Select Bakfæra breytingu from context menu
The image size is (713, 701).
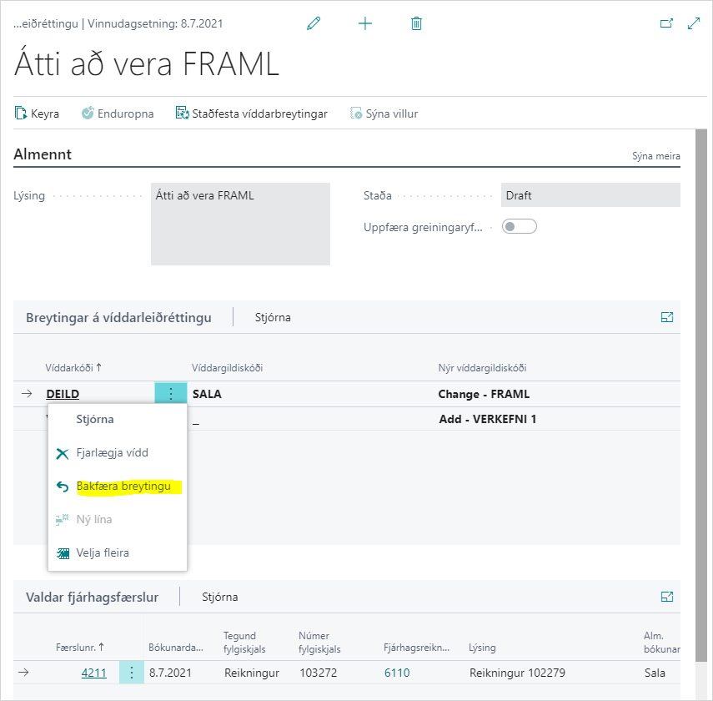(x=128, y=487)
